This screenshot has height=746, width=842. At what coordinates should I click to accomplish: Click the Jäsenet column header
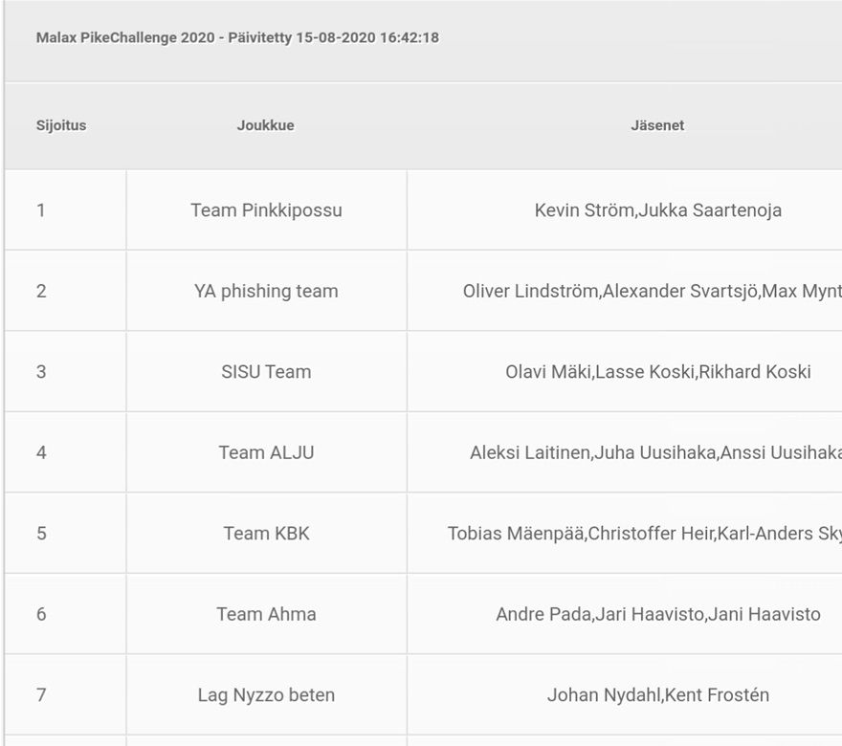point(658,125)
